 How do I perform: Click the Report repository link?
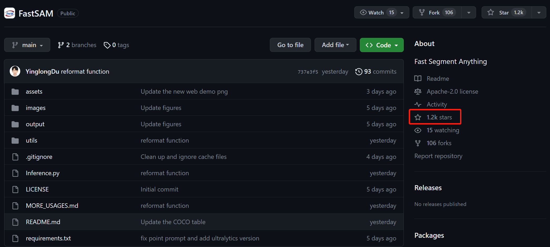tap(438, 156)
